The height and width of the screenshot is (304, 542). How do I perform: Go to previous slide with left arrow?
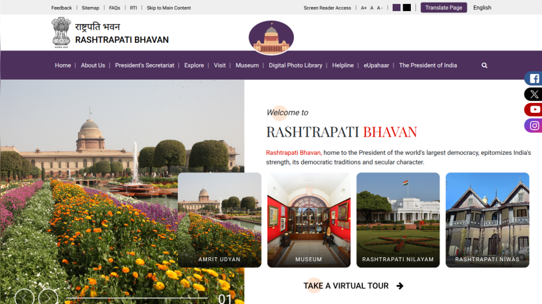(x=24, y=297)
